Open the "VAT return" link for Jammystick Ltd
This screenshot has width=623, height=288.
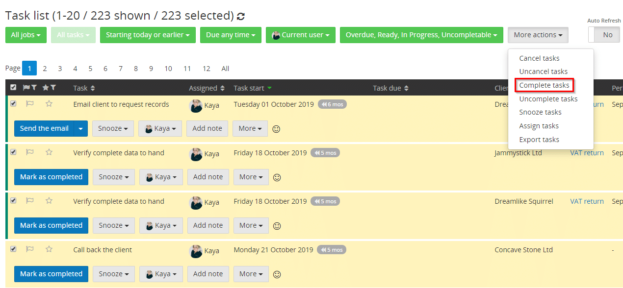point(587,152)
